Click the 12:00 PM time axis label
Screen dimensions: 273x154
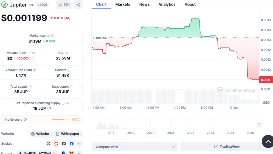[x=153, y=108]
